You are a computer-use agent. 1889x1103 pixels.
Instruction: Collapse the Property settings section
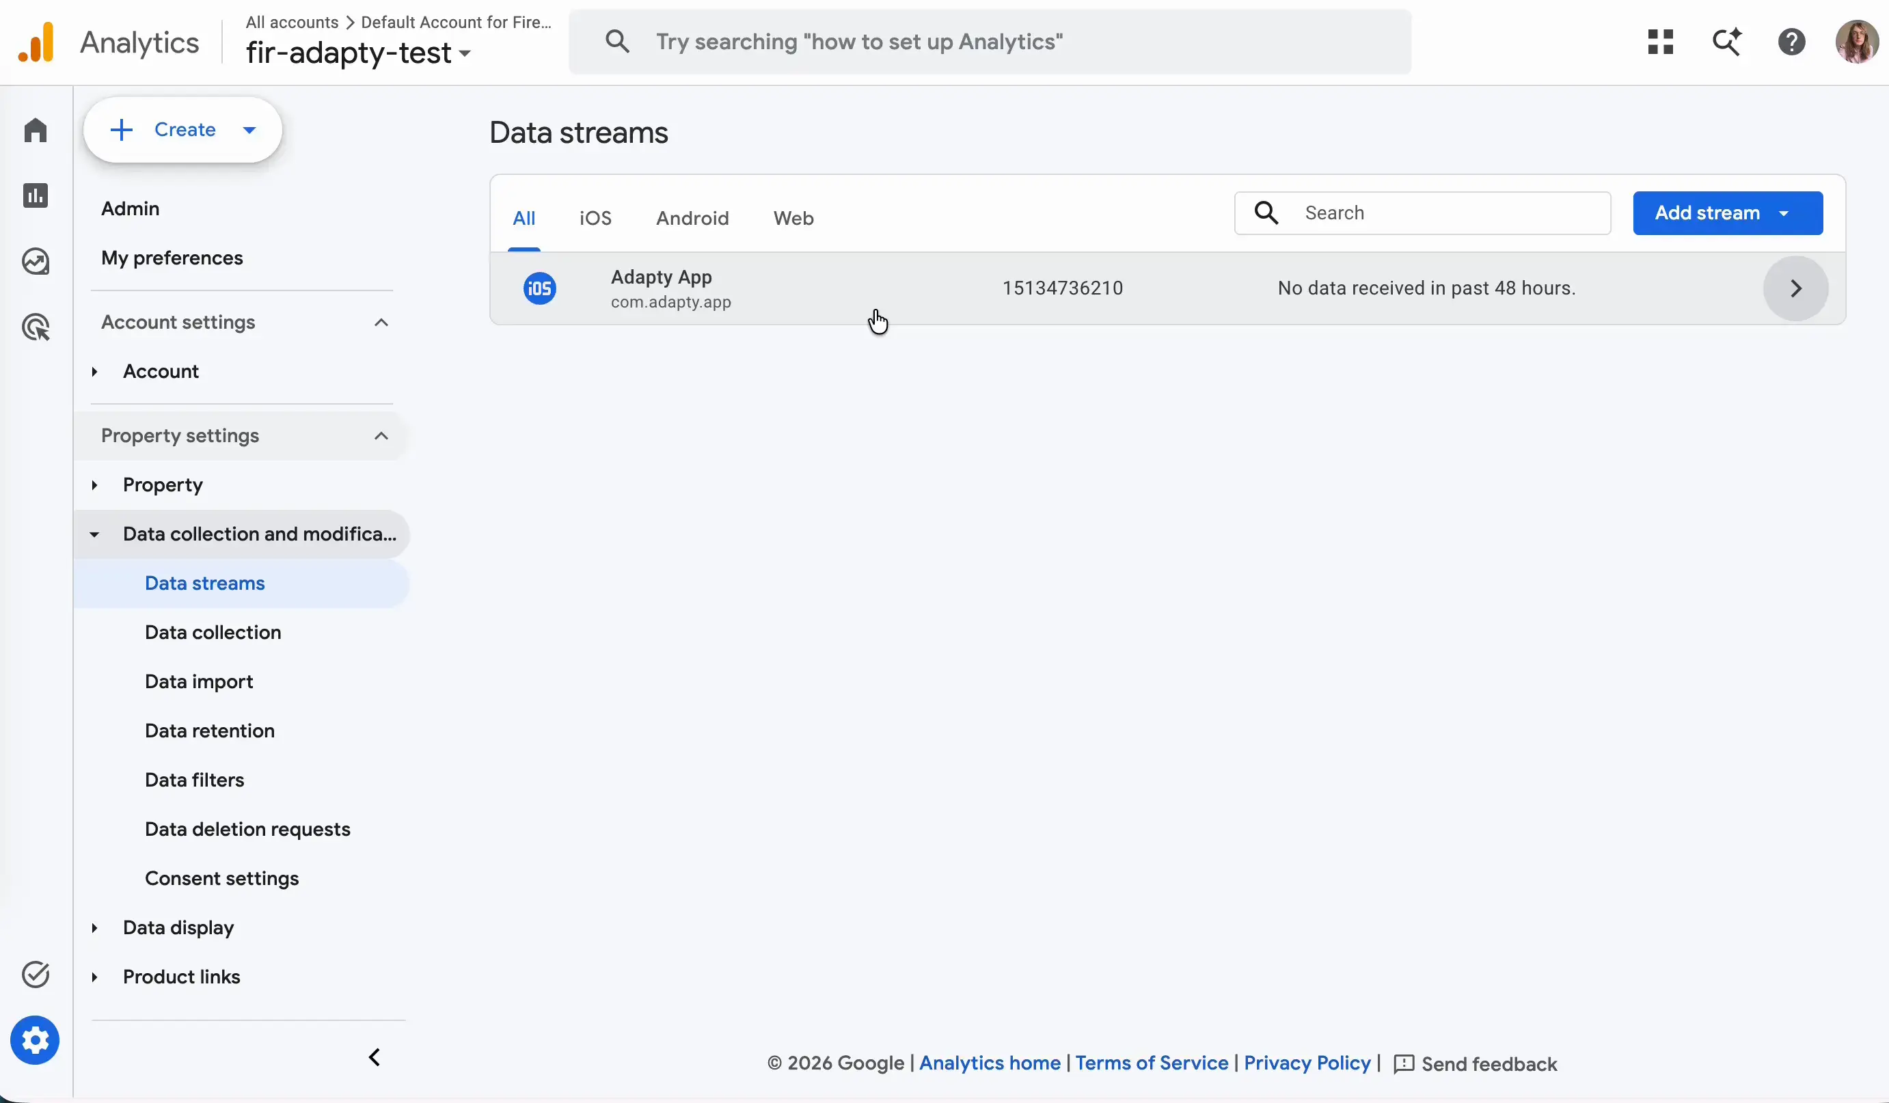coord(381,436)
